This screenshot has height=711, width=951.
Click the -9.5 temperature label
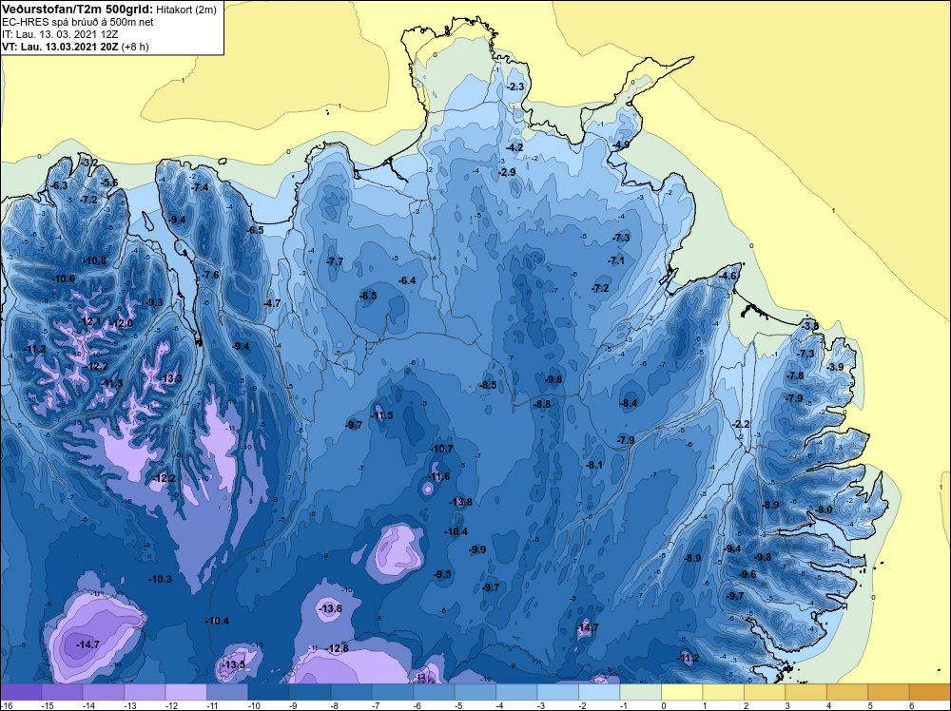tap(443, 575)
